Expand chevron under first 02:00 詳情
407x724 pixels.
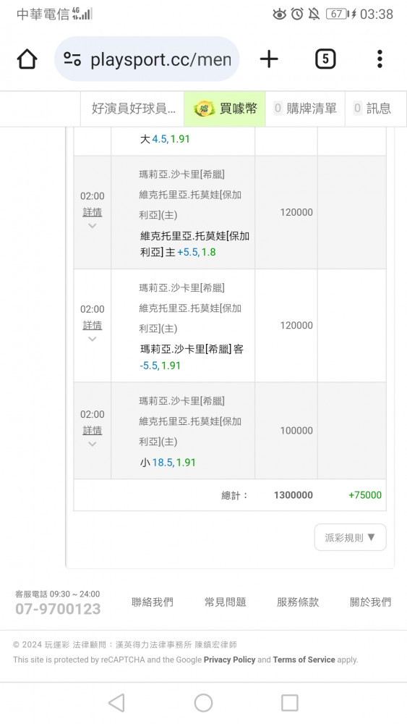tap(93, 226)
